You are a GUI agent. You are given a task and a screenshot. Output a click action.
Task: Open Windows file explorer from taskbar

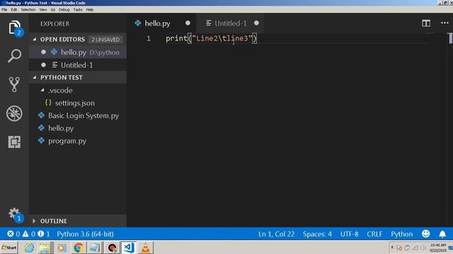point(45,248)
